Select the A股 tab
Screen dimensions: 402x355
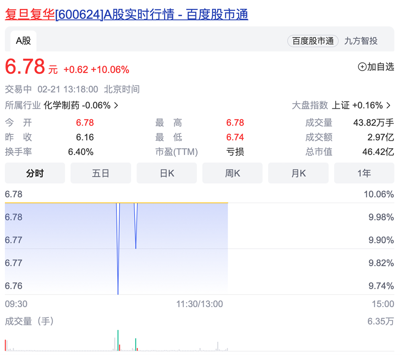[x=23, y=41]
